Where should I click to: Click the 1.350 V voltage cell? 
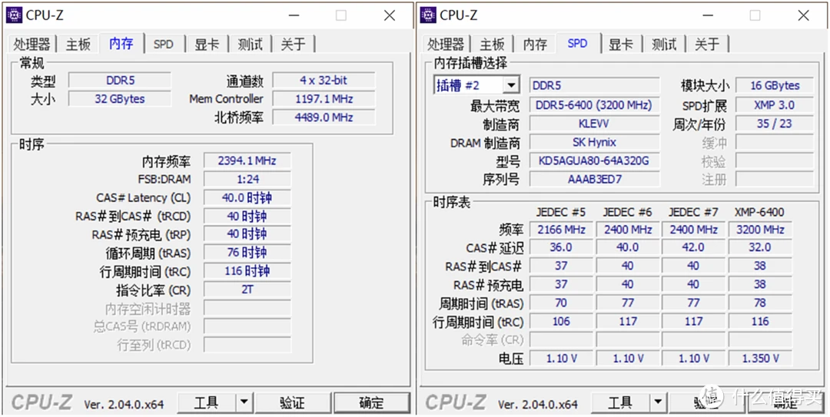[x=760, y=359]
